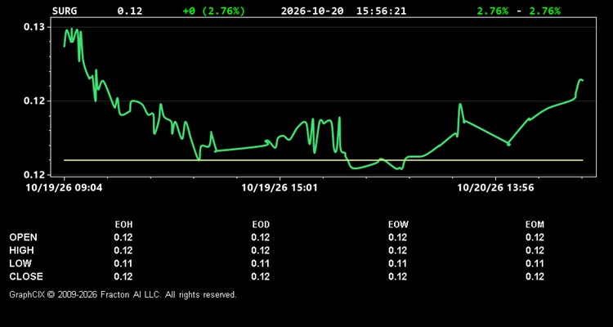This screenshot has width=613, height=327.
Task: Select the EOM column header
Action: 535,225
